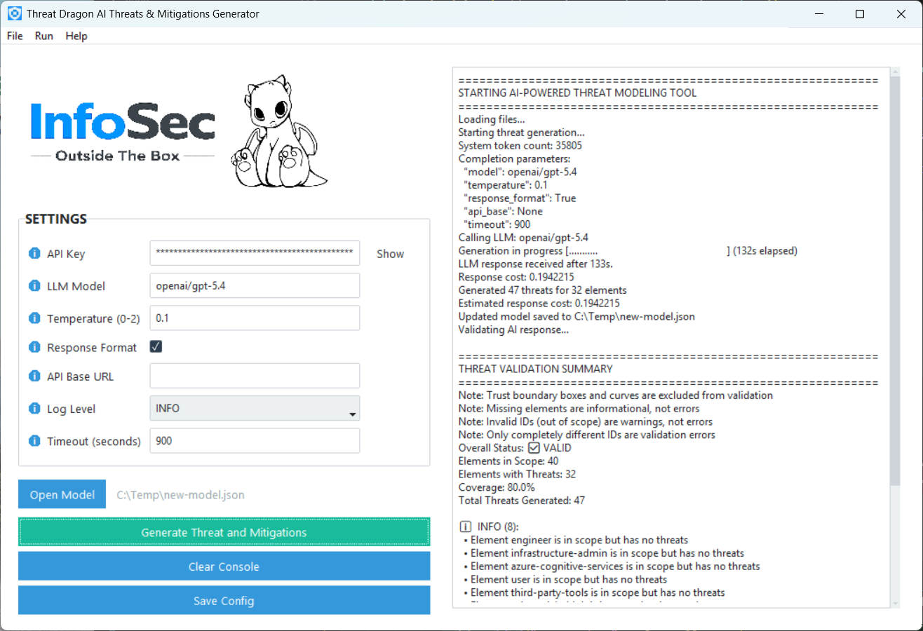This screenshot has width=923, height=631.
Task: Click the info icon beside API Base URL
Action: 34,376
